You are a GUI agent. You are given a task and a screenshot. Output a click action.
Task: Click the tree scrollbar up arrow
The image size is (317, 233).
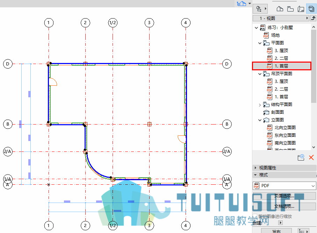[x=314, y=27]
